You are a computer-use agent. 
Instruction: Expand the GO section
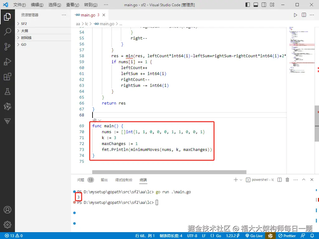pyautogui.click(x=43, y=45)
